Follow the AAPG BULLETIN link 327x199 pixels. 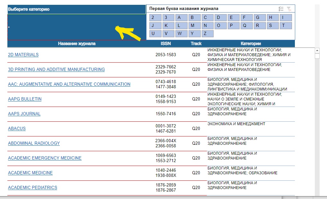25,99
